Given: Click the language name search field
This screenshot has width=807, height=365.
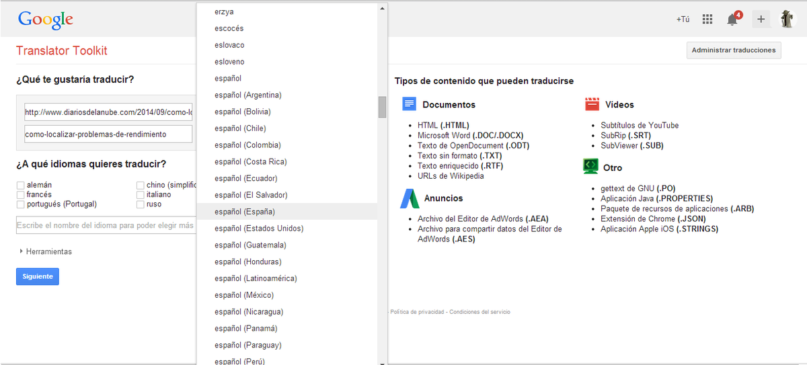Looking at the screenshot, I should tap(106, 226).
